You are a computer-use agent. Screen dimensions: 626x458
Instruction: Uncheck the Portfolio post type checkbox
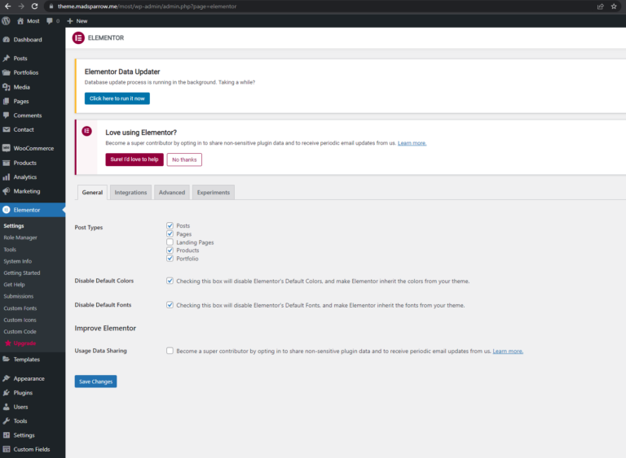[170, 259]
